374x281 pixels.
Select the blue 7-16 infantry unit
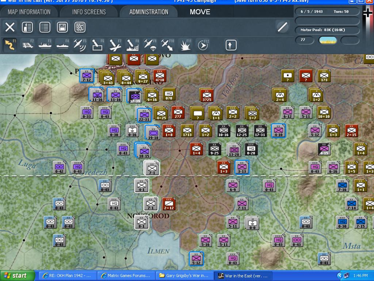point(342,186)
